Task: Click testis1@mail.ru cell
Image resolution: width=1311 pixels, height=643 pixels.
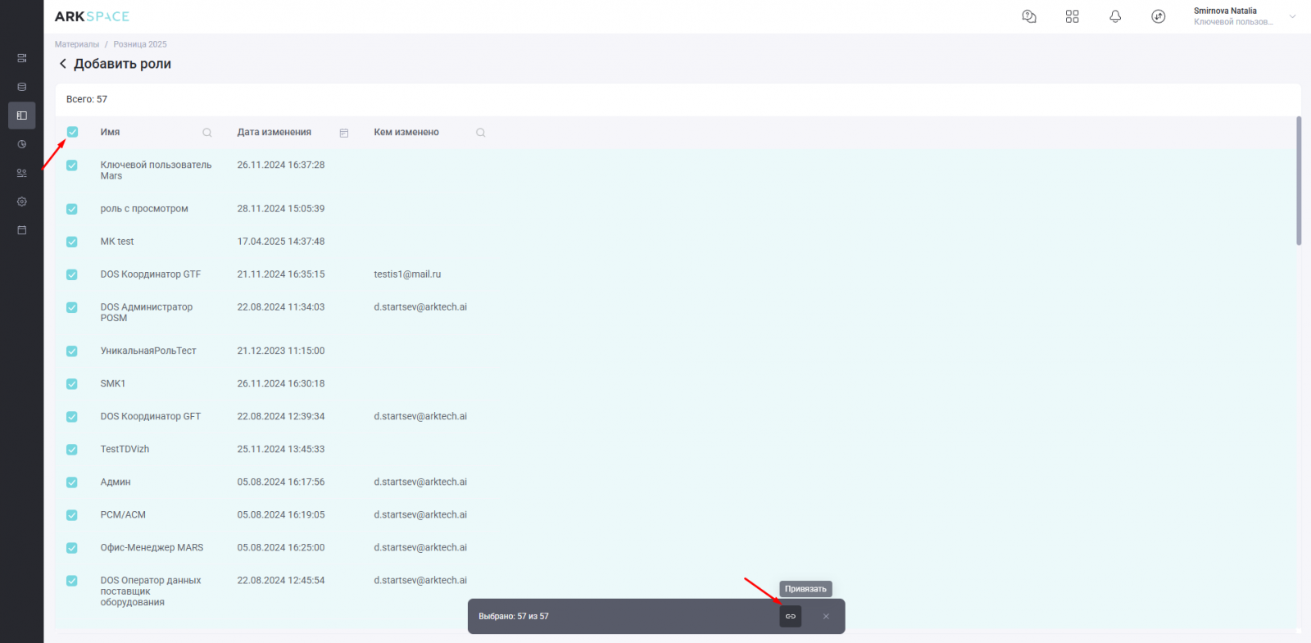Action: 407,274
